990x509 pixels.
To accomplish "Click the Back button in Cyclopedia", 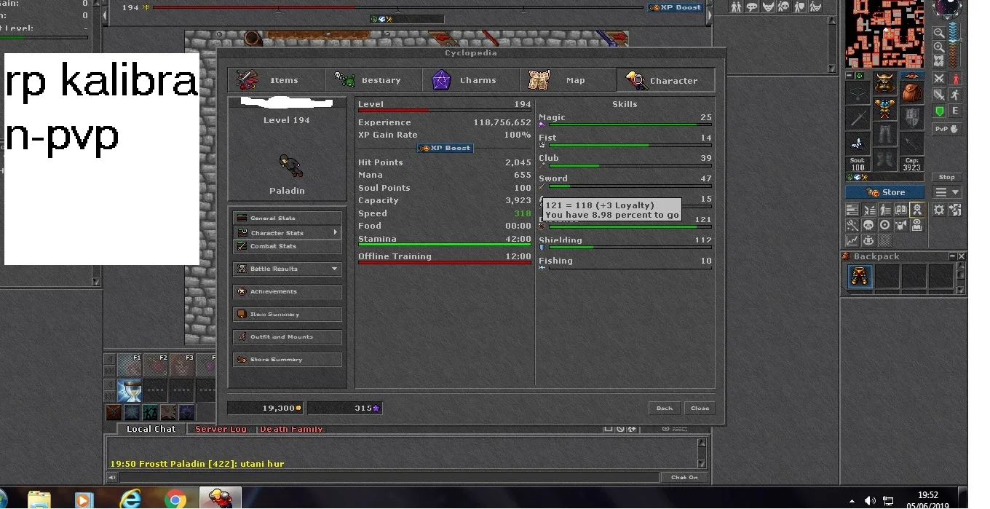I will (x=664, y=408).
